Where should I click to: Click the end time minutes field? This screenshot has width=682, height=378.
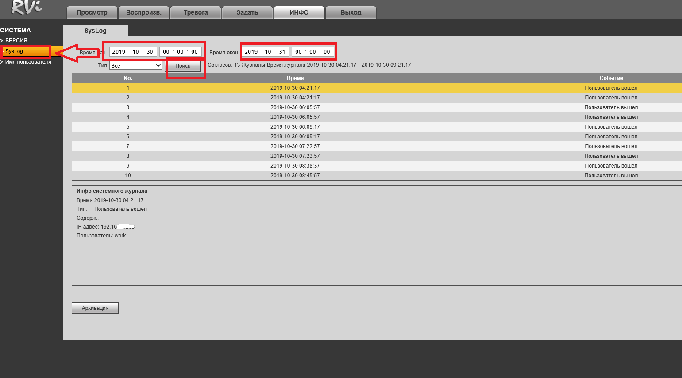(x=313, y=52)
